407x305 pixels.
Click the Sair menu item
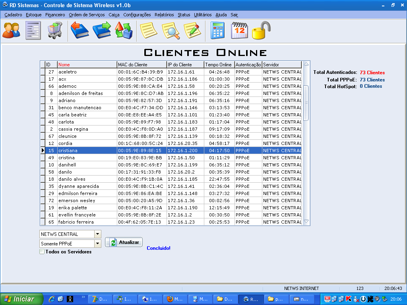pos(234,15)
